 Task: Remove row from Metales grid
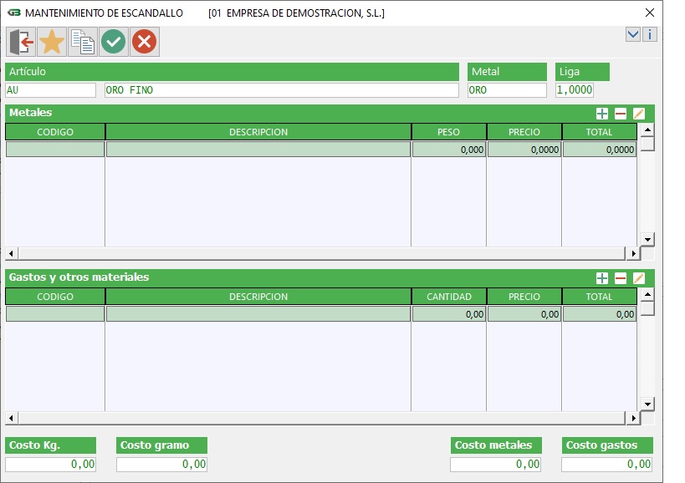[x=621, y=114]
